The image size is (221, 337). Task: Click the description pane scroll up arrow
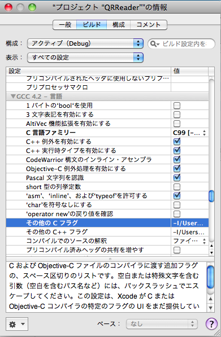(x=210, y=299)
